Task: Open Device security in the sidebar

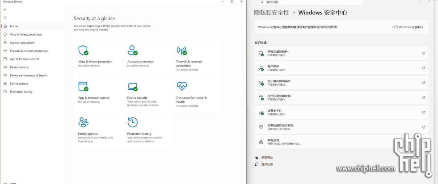Action: [x=19, y=67]
